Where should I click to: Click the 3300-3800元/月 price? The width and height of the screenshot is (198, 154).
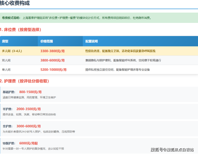52,51
